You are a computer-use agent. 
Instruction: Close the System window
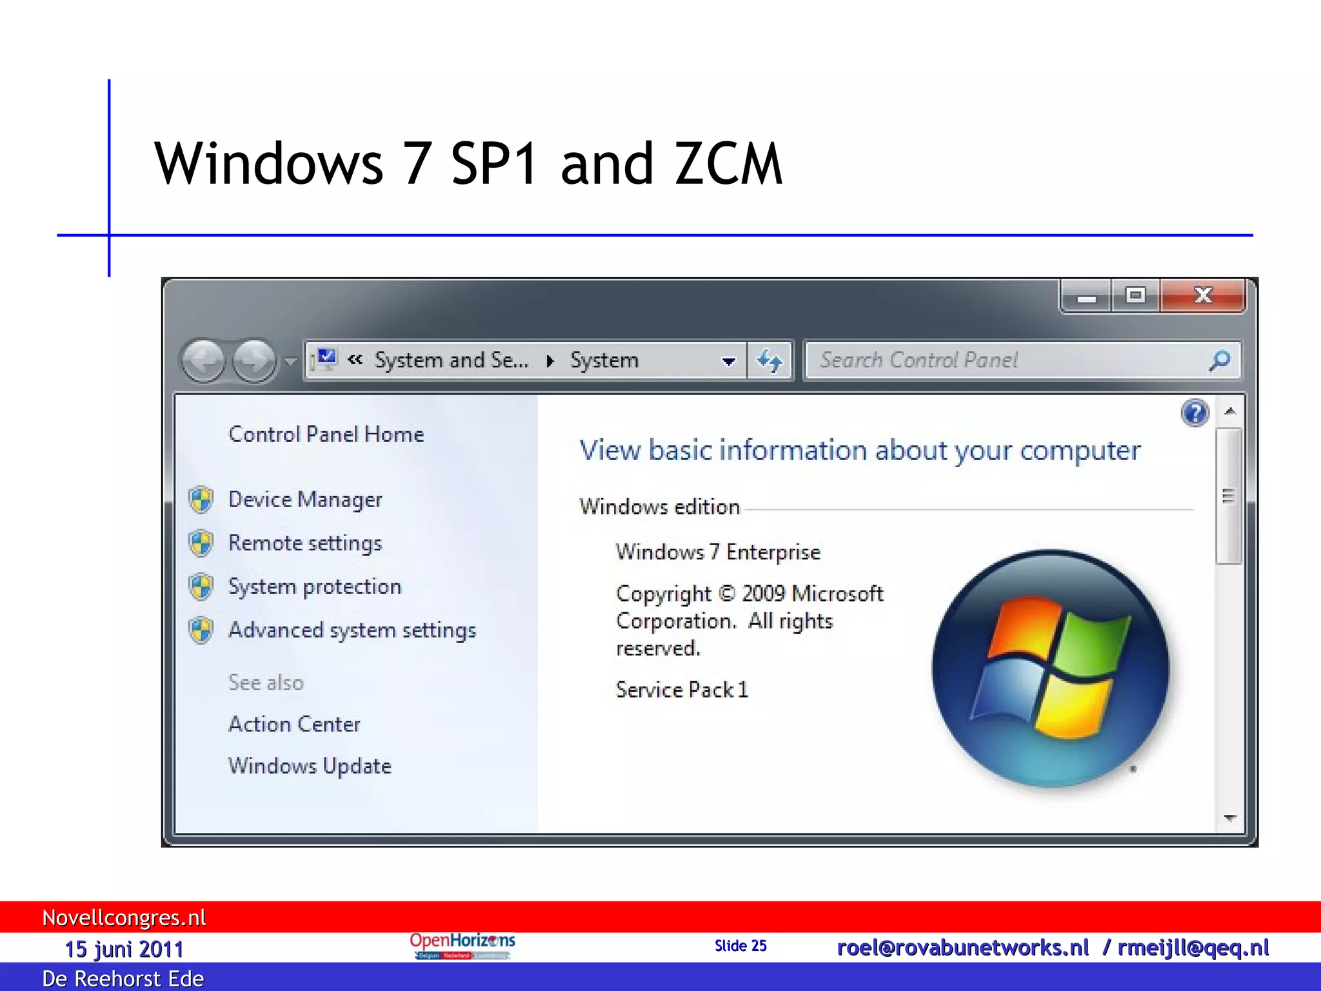pyautogui.click(x=1203, y=296)
